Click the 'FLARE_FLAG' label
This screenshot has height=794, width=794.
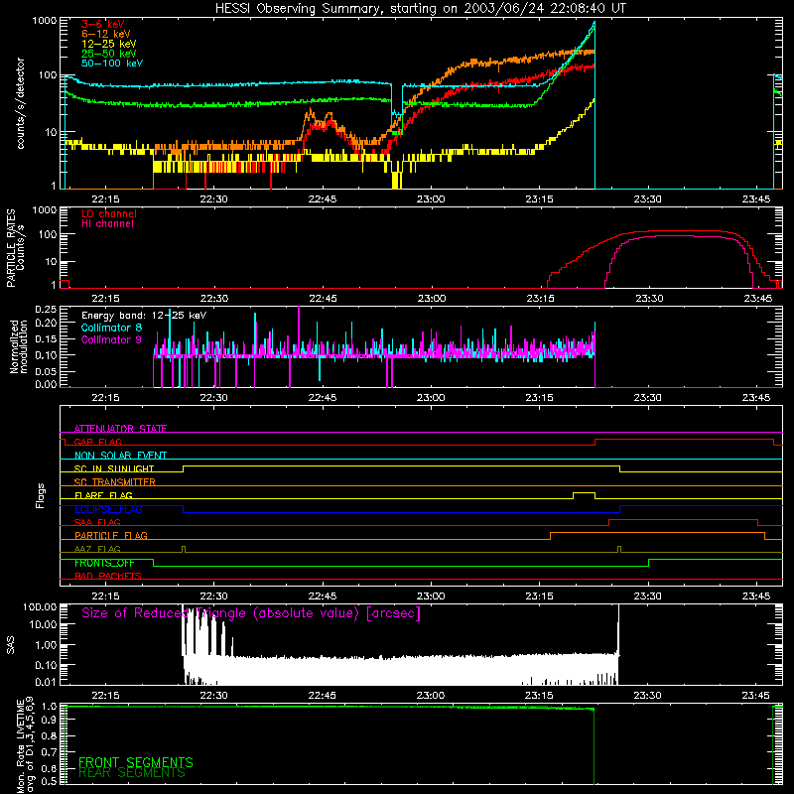coord(103,495)
